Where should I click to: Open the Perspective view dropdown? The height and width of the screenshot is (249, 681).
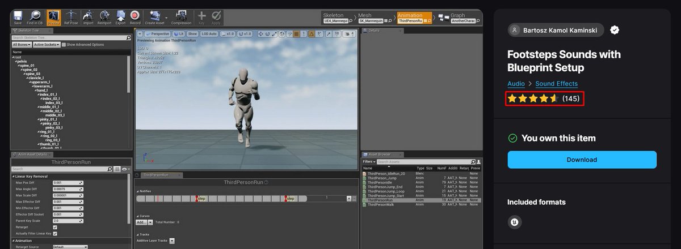tap(158, 34)
